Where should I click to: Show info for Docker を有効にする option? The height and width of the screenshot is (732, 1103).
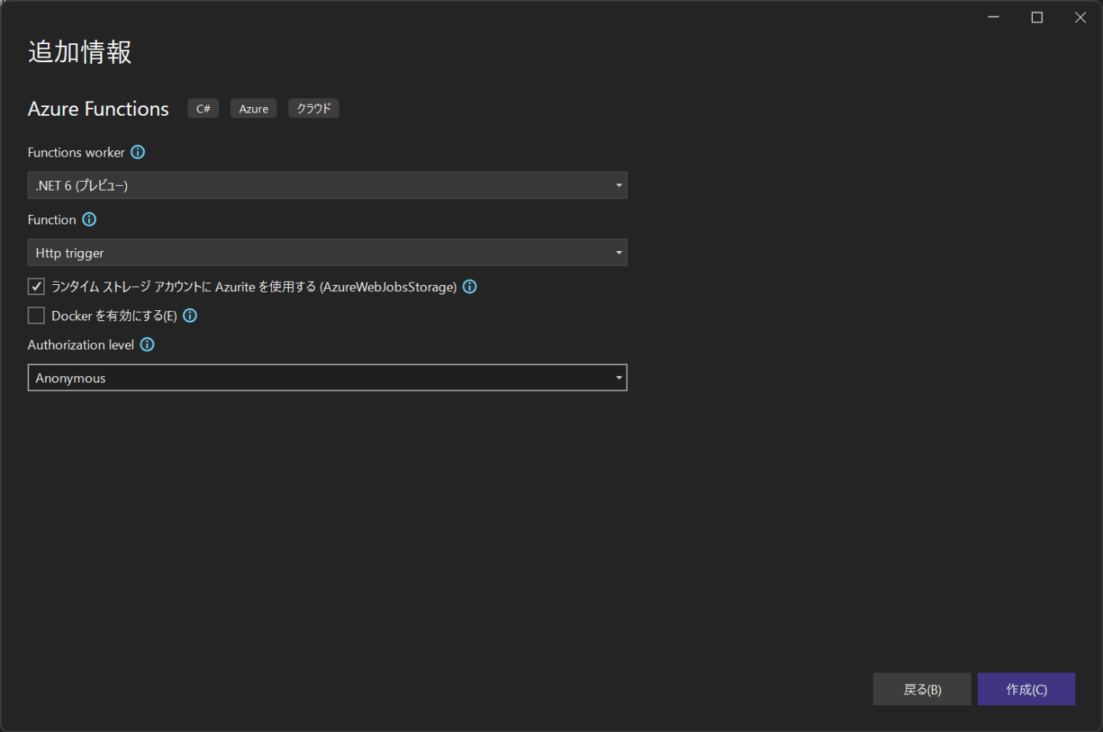(190, 316)
